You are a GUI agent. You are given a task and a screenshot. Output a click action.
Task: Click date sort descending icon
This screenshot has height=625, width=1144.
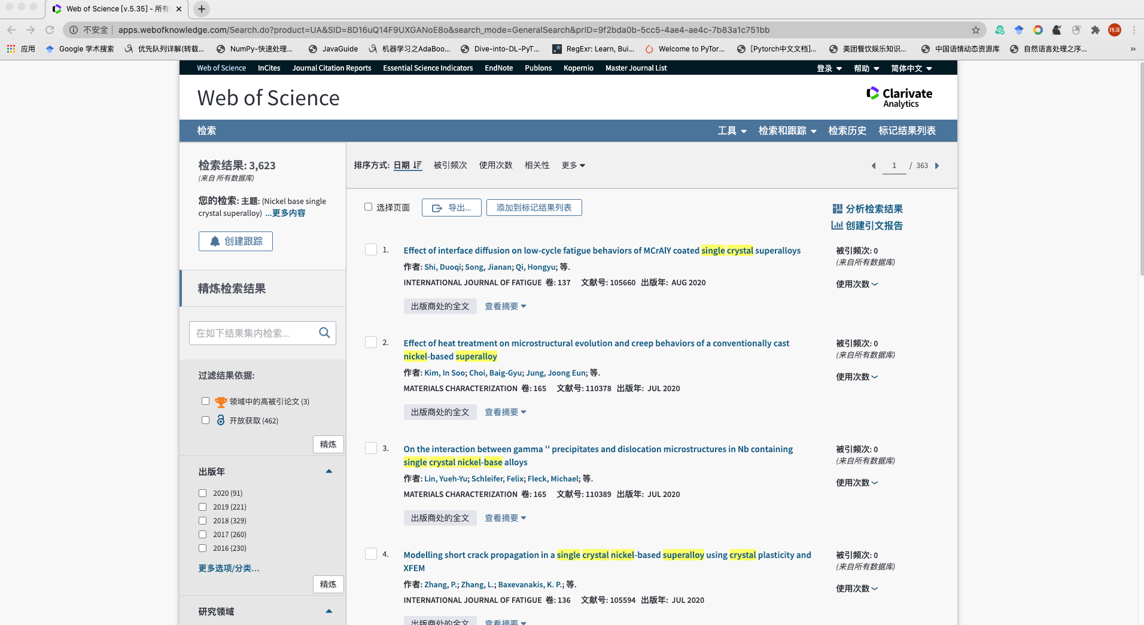(x=417, y=165)
